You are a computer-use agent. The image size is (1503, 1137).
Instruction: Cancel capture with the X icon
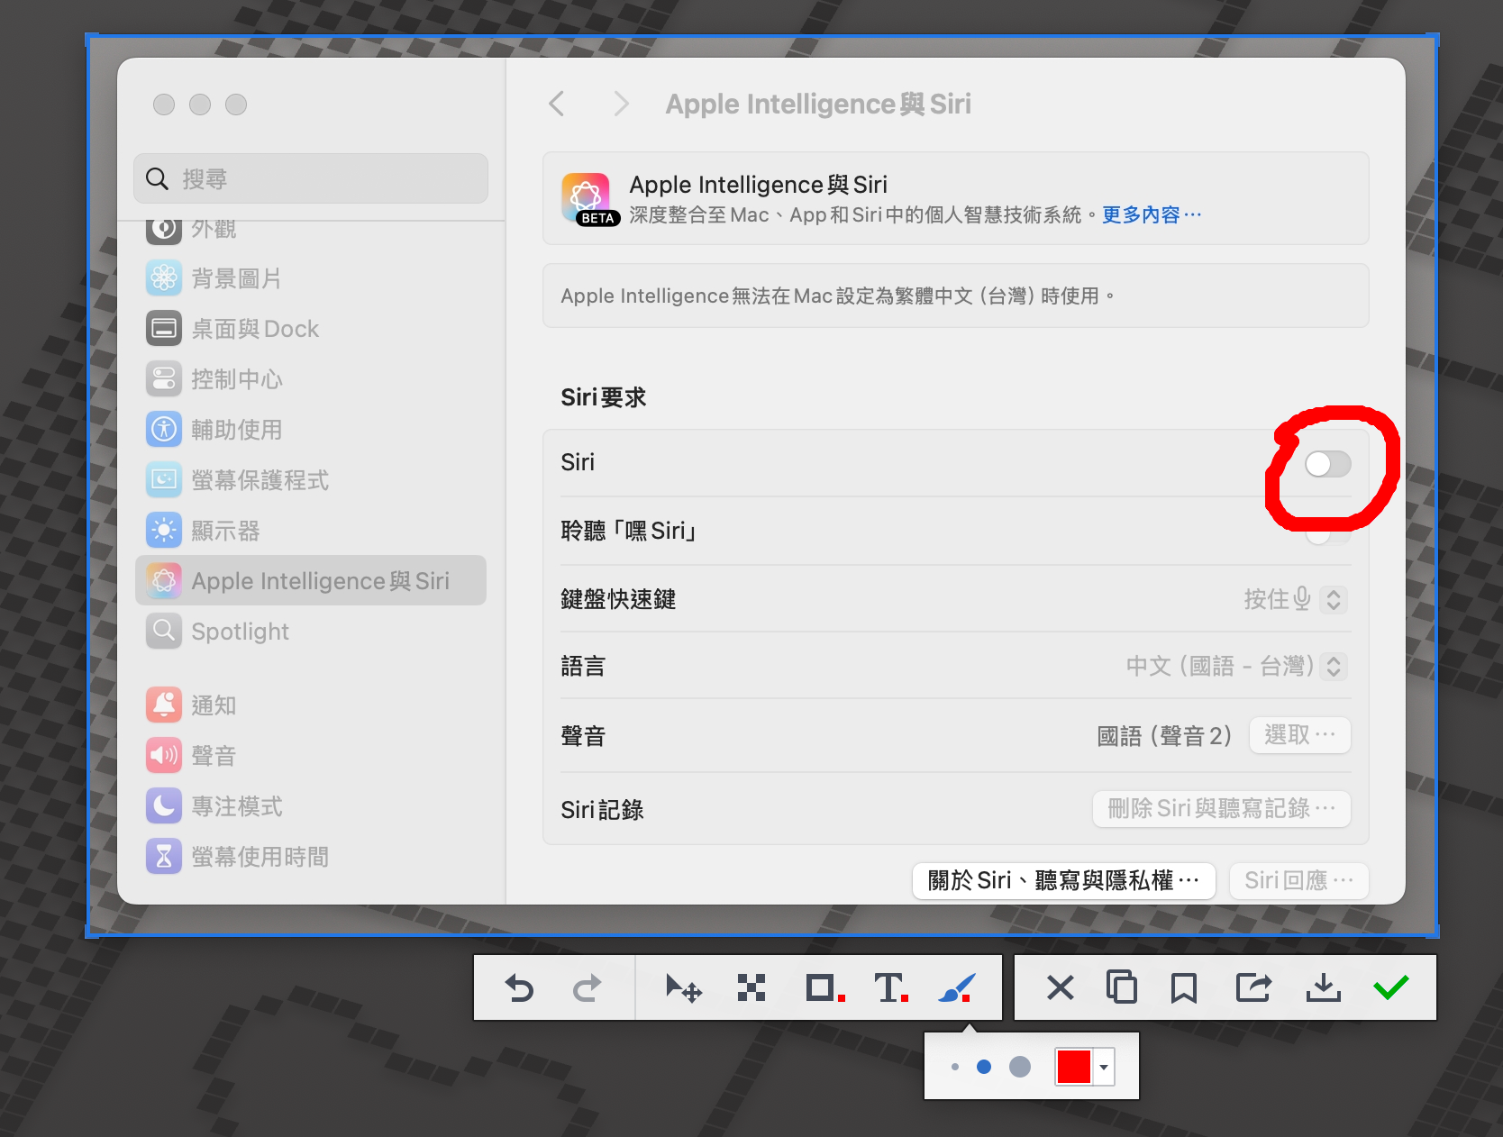tap(1060, 987)
